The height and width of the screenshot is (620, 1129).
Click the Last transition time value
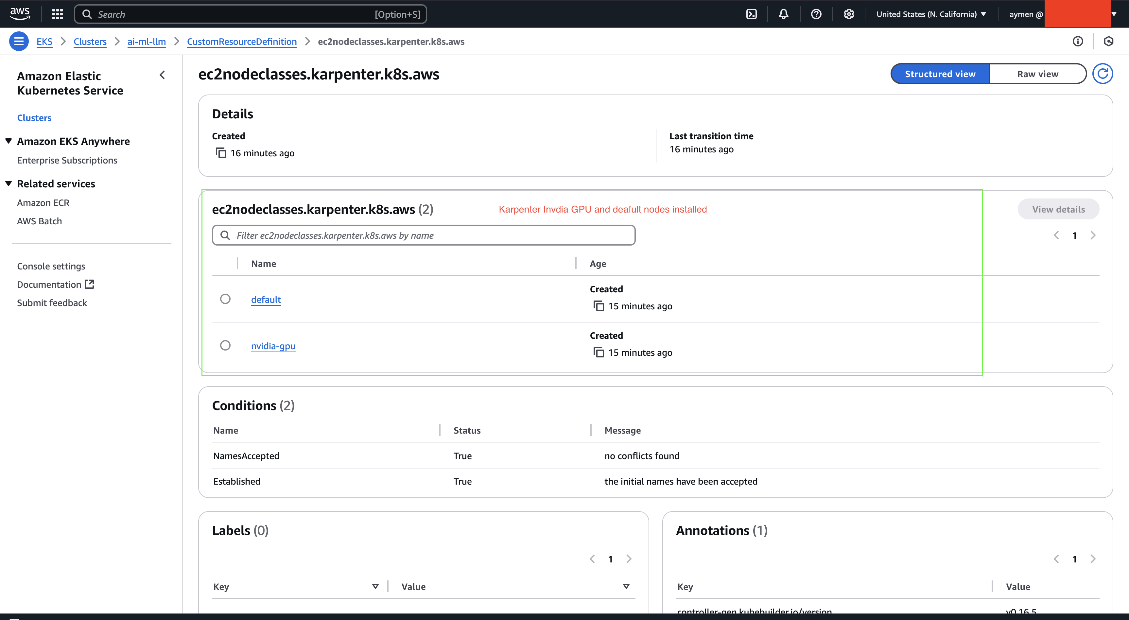(x=701, y=149)
